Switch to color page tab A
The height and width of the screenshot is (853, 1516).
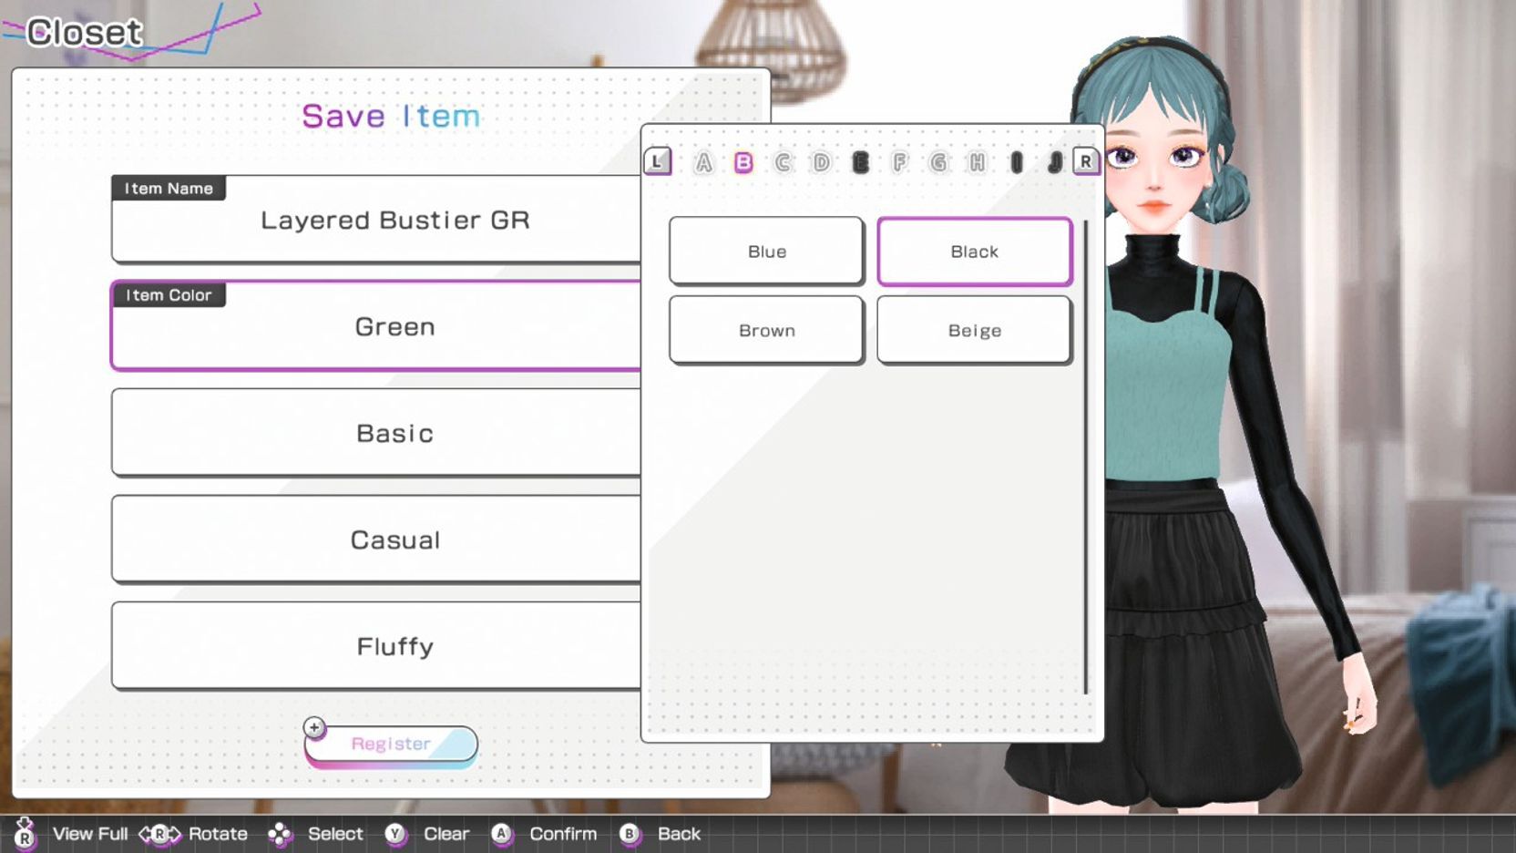click(x=703, y=162)
